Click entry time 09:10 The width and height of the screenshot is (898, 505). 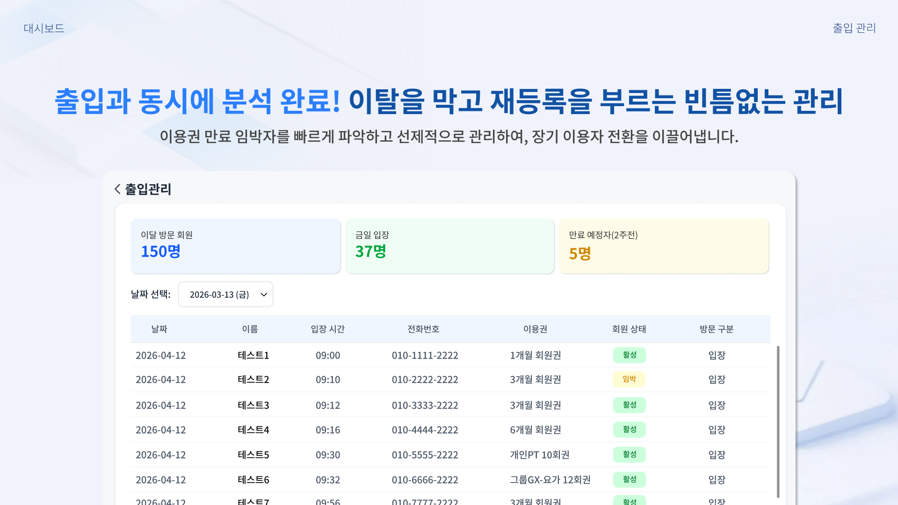[328, 380]
